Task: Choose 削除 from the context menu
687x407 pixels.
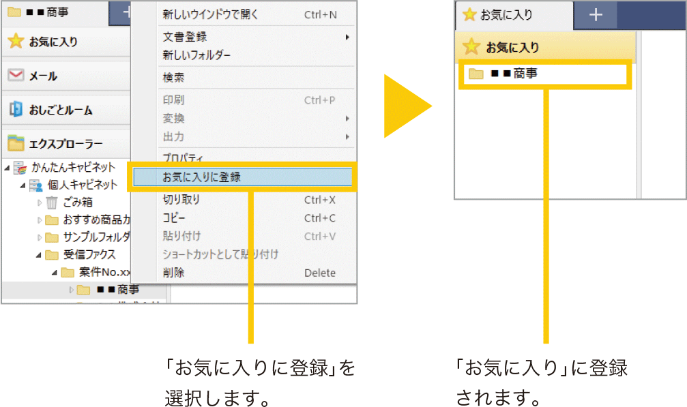Action: click(173, 273)
